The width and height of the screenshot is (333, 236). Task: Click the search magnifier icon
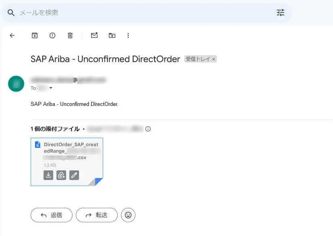click(x=11, y=13)
